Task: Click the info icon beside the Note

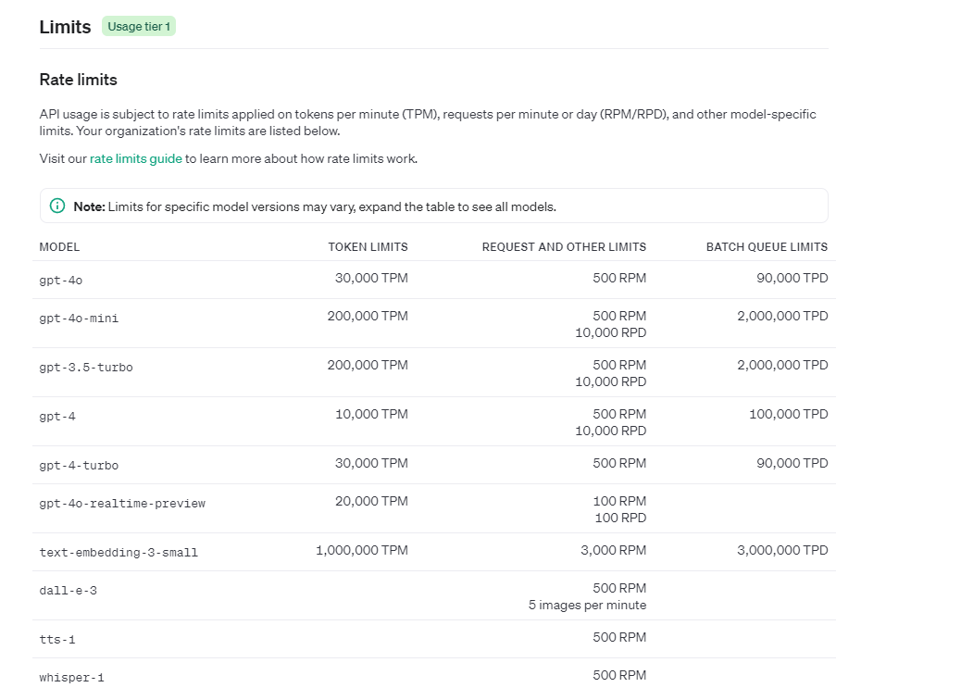Action: pos(57,206)
